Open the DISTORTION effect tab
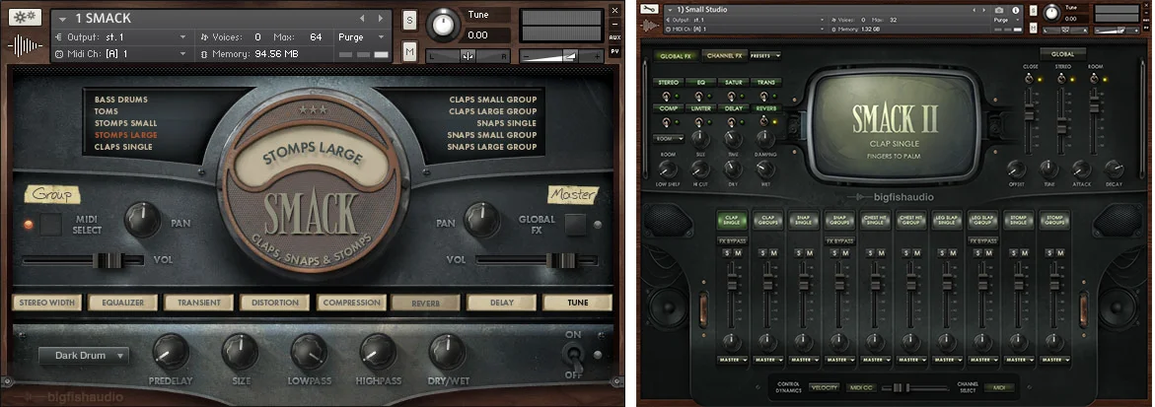The width and height of the screenshot is (1155, 407). (275, 303)
